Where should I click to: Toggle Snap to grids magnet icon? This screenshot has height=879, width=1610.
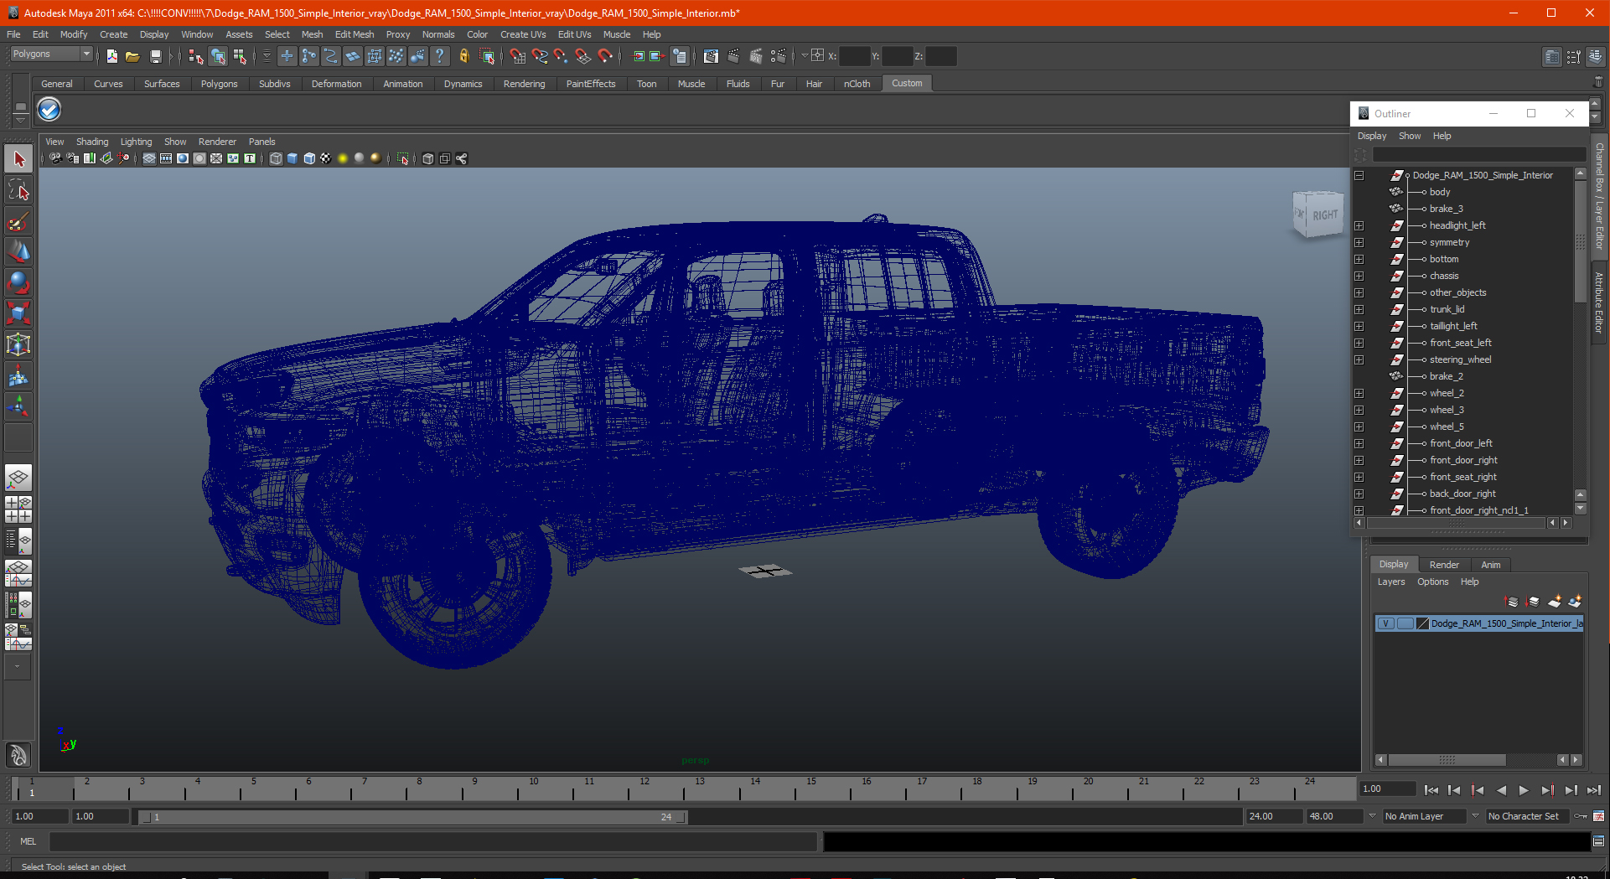(x=517, y=56)
